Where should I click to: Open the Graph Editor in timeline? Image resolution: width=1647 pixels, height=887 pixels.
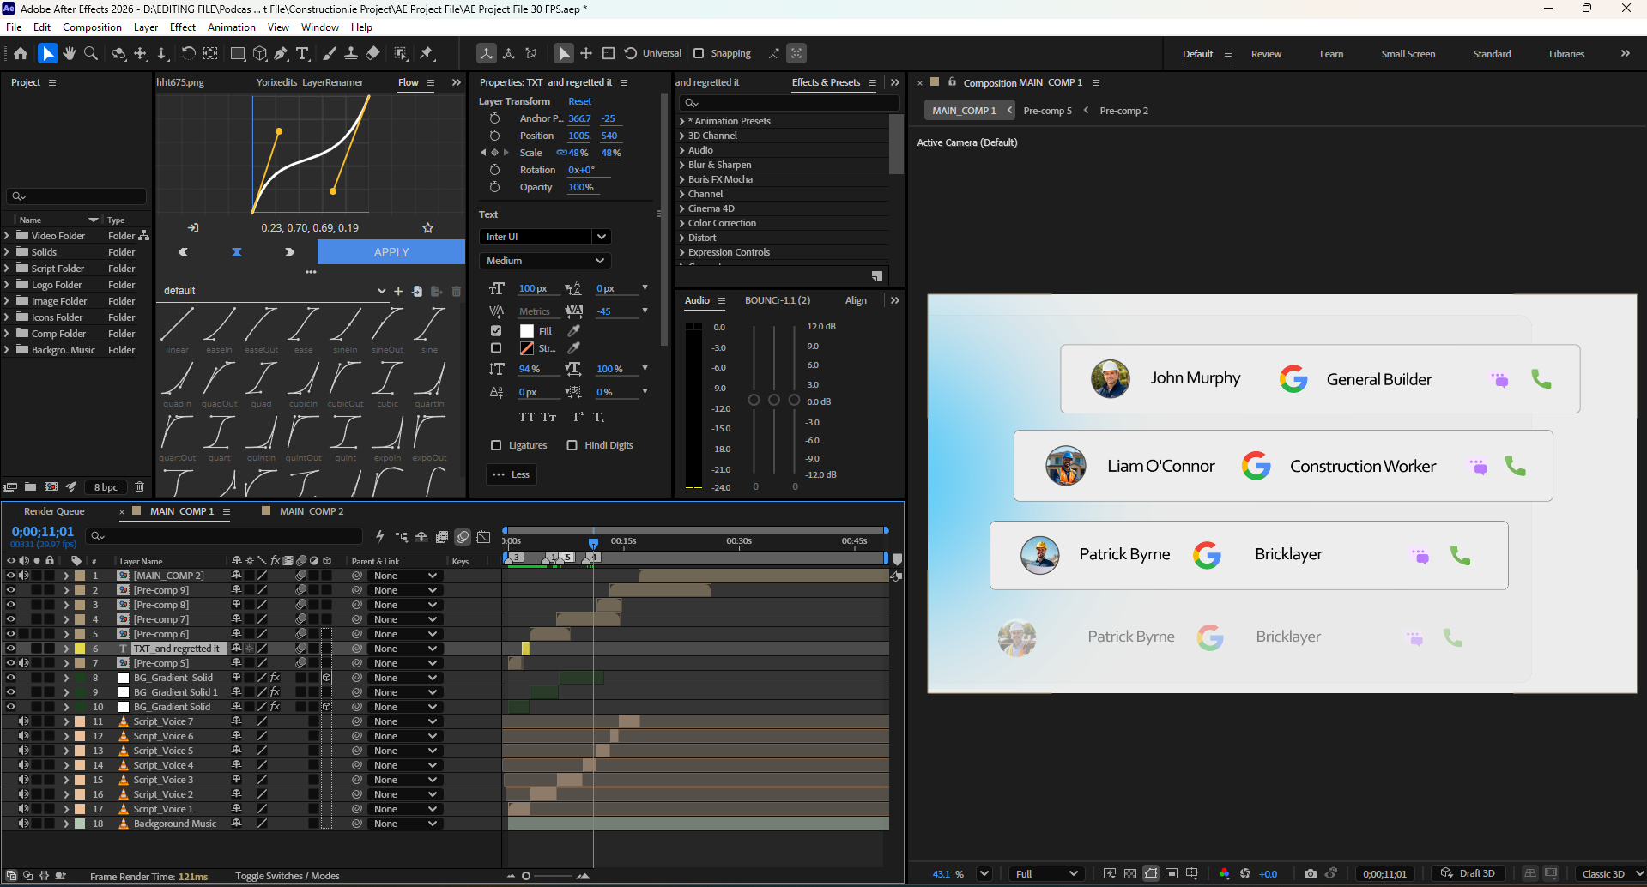(484, 537)
